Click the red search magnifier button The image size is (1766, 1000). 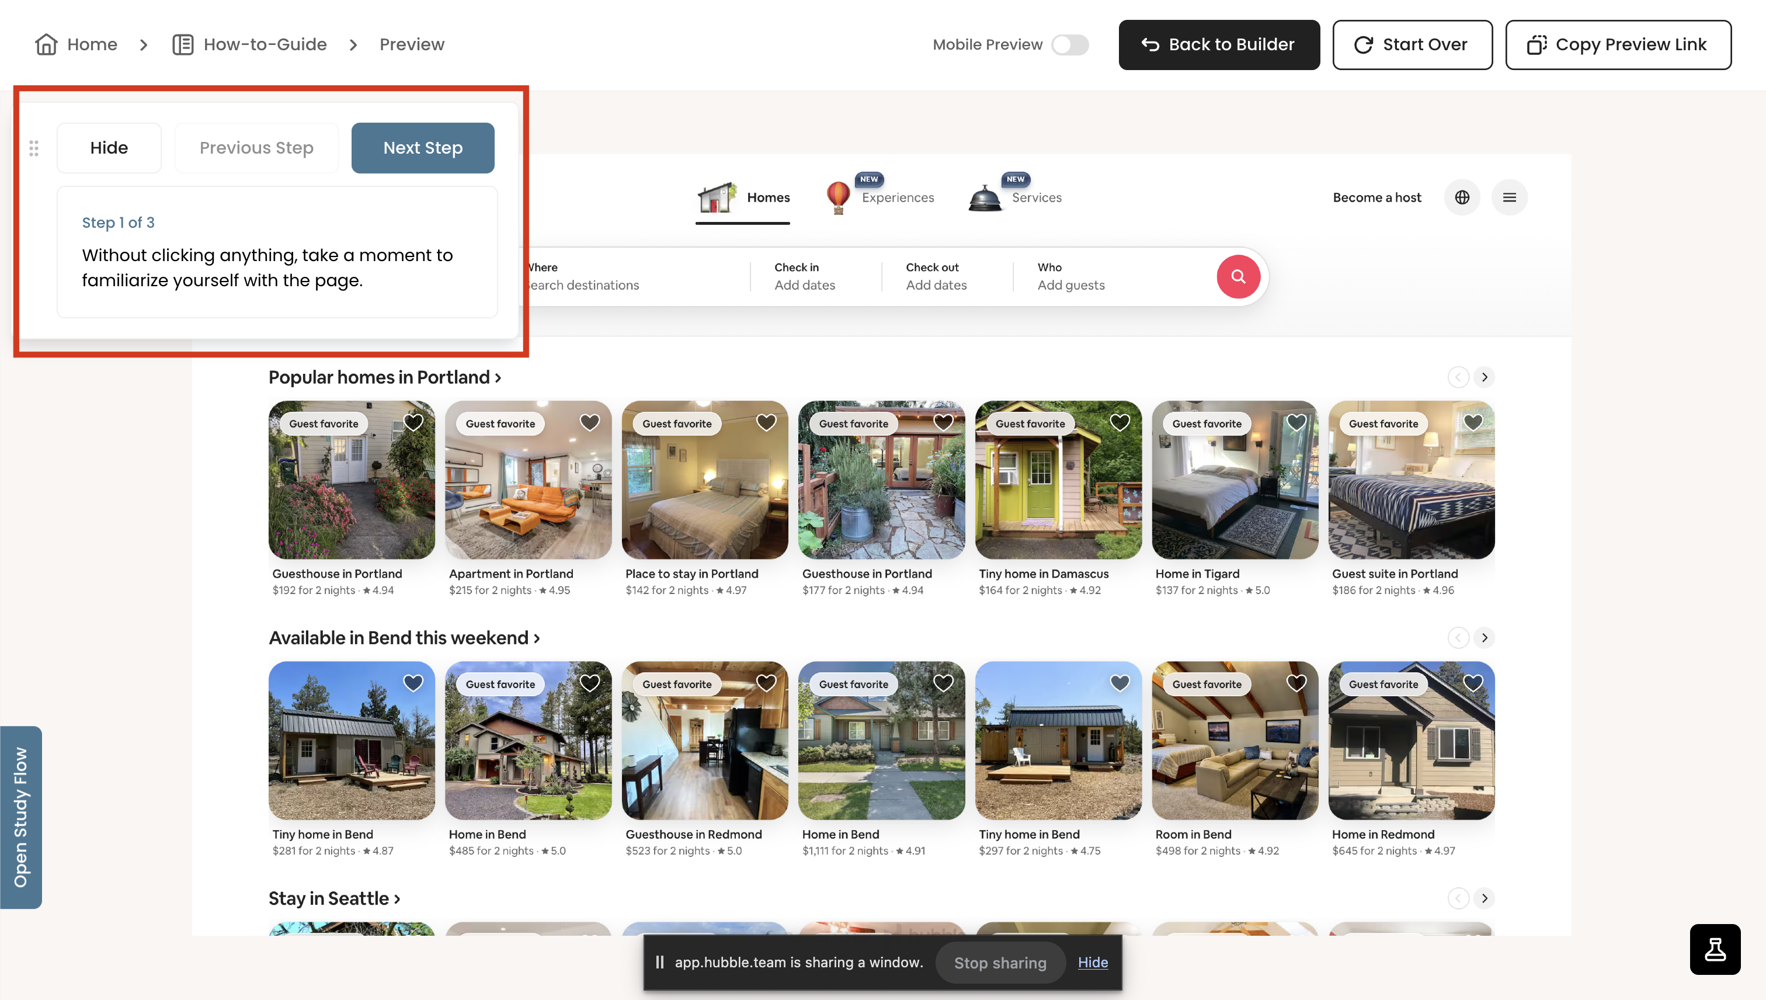coord(1238,277)
